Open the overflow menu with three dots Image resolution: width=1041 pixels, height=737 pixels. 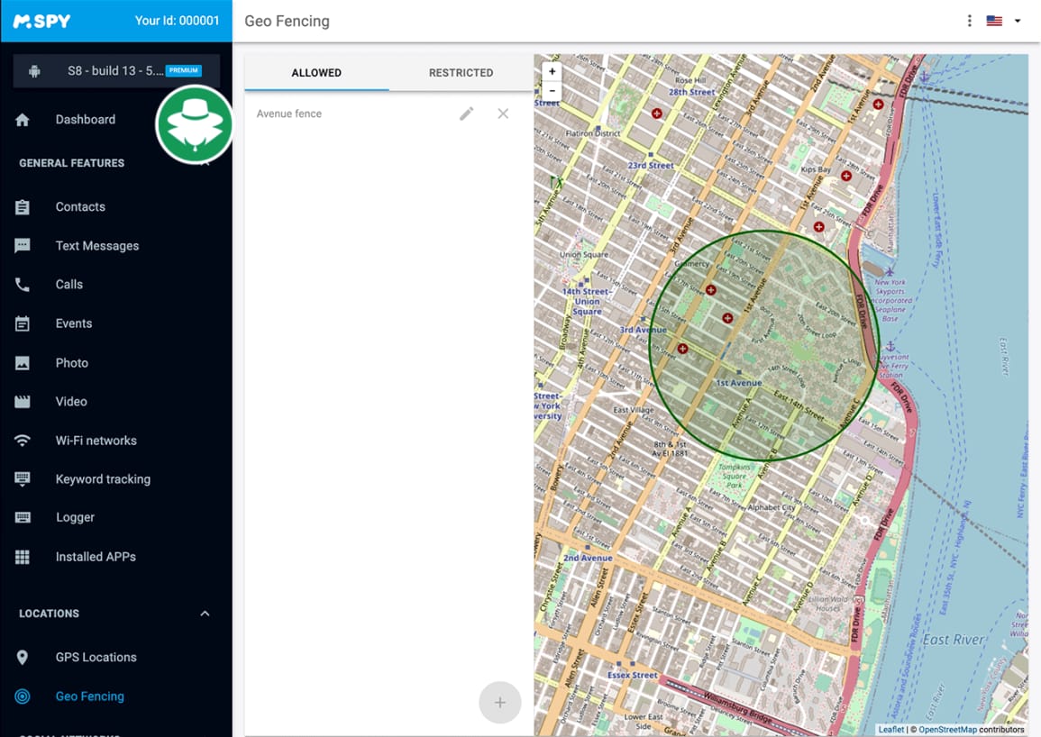point(969,20)
